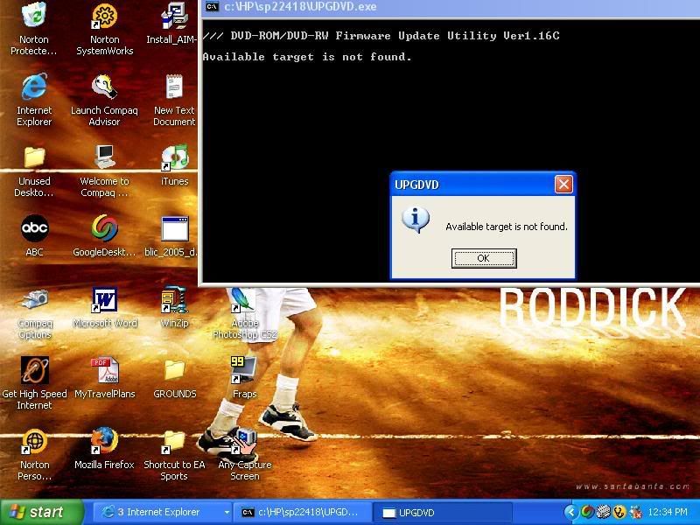Select the GROUNDS folder icon
Image resolution: width=700 pixels, height=525 pixels.
174,379
